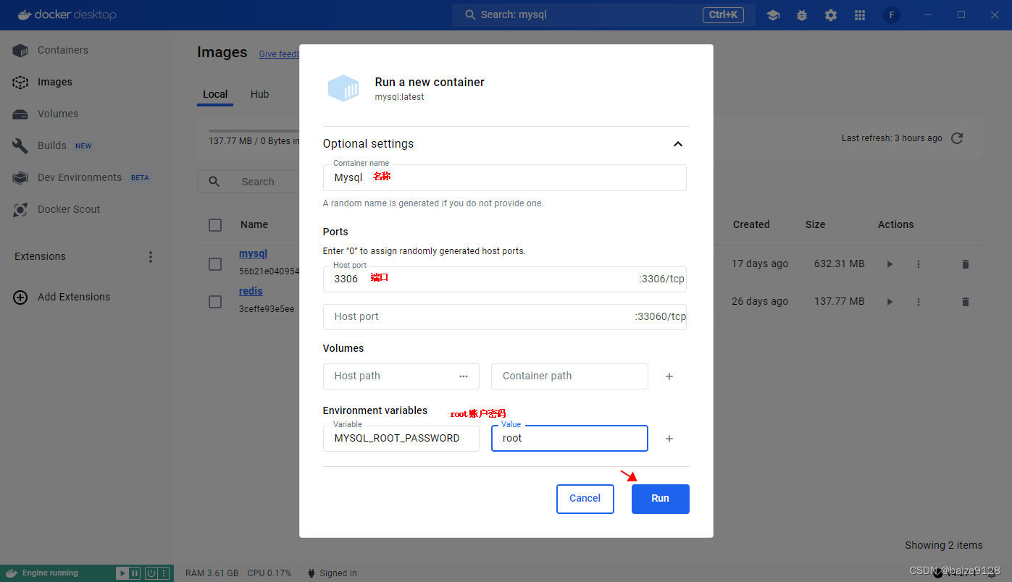Click the Ctrl+K shortcut badge
The width and height of the screenshot is (1012, 582).
(723, 15)
